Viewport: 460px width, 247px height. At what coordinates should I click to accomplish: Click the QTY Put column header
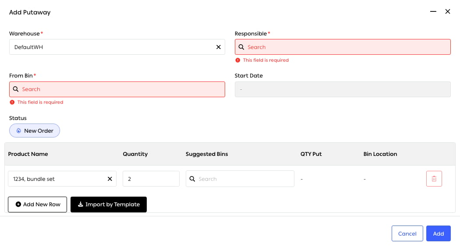point(311,154)
